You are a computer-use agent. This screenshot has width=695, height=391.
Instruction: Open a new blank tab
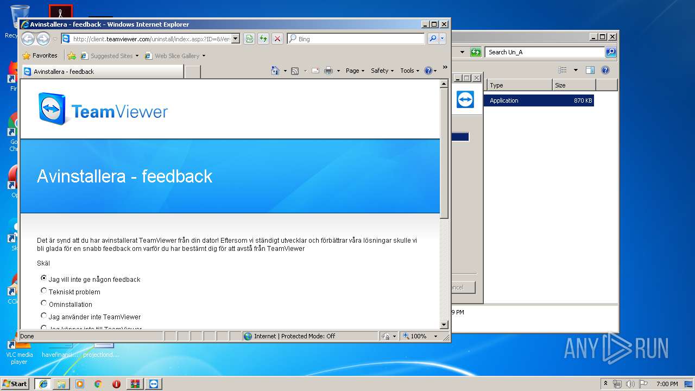[x=192, y=71]
